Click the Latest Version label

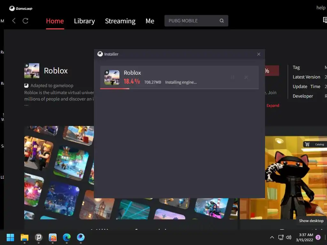click(x=306, y=77)
